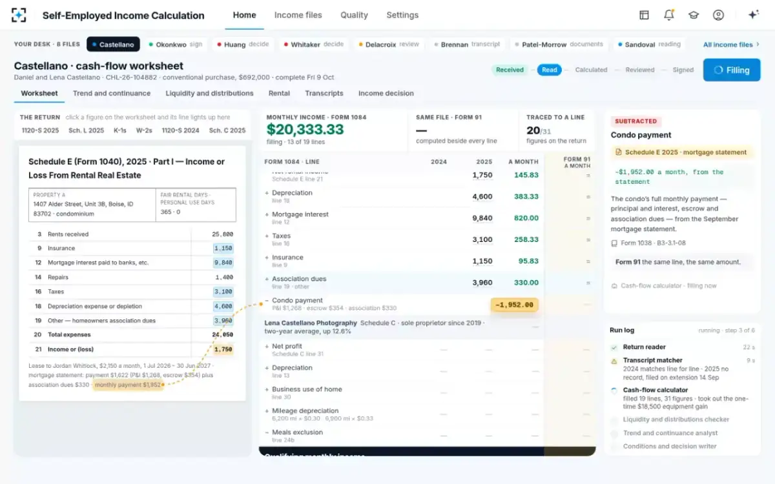This screenshot has width=775, height=484.
Task: Click document icon on Schedule E 2025 chip
Action: point(619,152)
